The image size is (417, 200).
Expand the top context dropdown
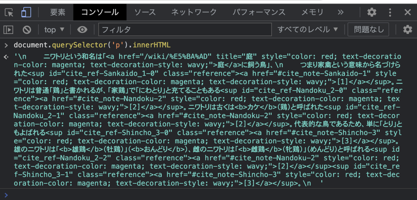pyautogui.click(x=55, y=30)
